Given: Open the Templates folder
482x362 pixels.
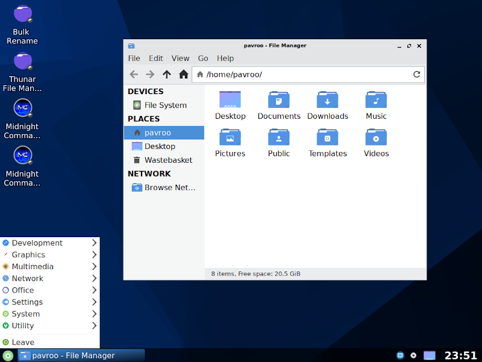Looking at the screenshot, I should [x=328, y=143].
